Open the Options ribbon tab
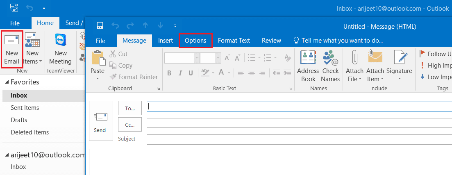This screenshot has height=175, width=452. (195, 41)
